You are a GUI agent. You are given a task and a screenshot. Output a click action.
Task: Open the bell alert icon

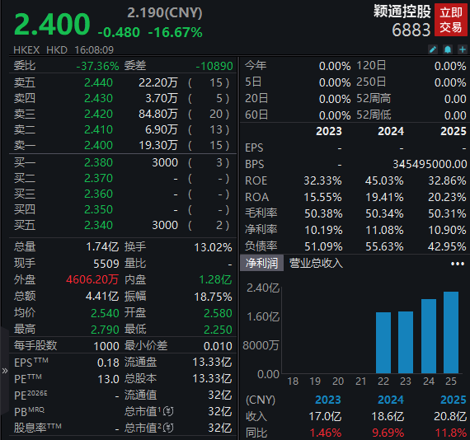click(448, 49)
